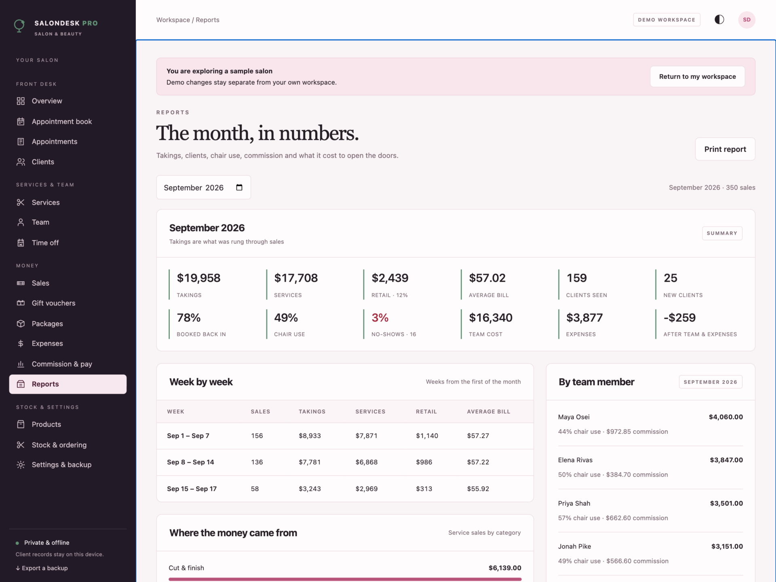
Task: Click the $17,708 Services figure
Action: tap(296, 278)
